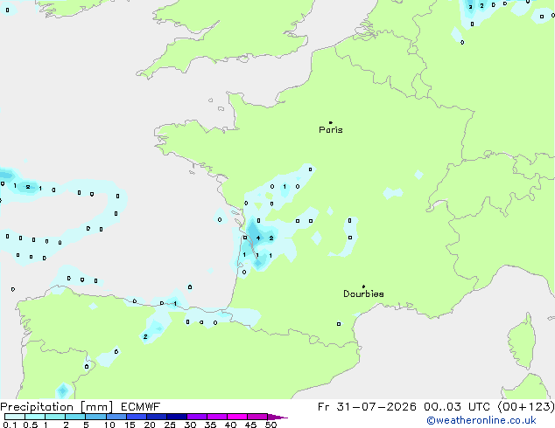
Task: Select the black dot marker above Paris
Action: [x=331, y=122]
